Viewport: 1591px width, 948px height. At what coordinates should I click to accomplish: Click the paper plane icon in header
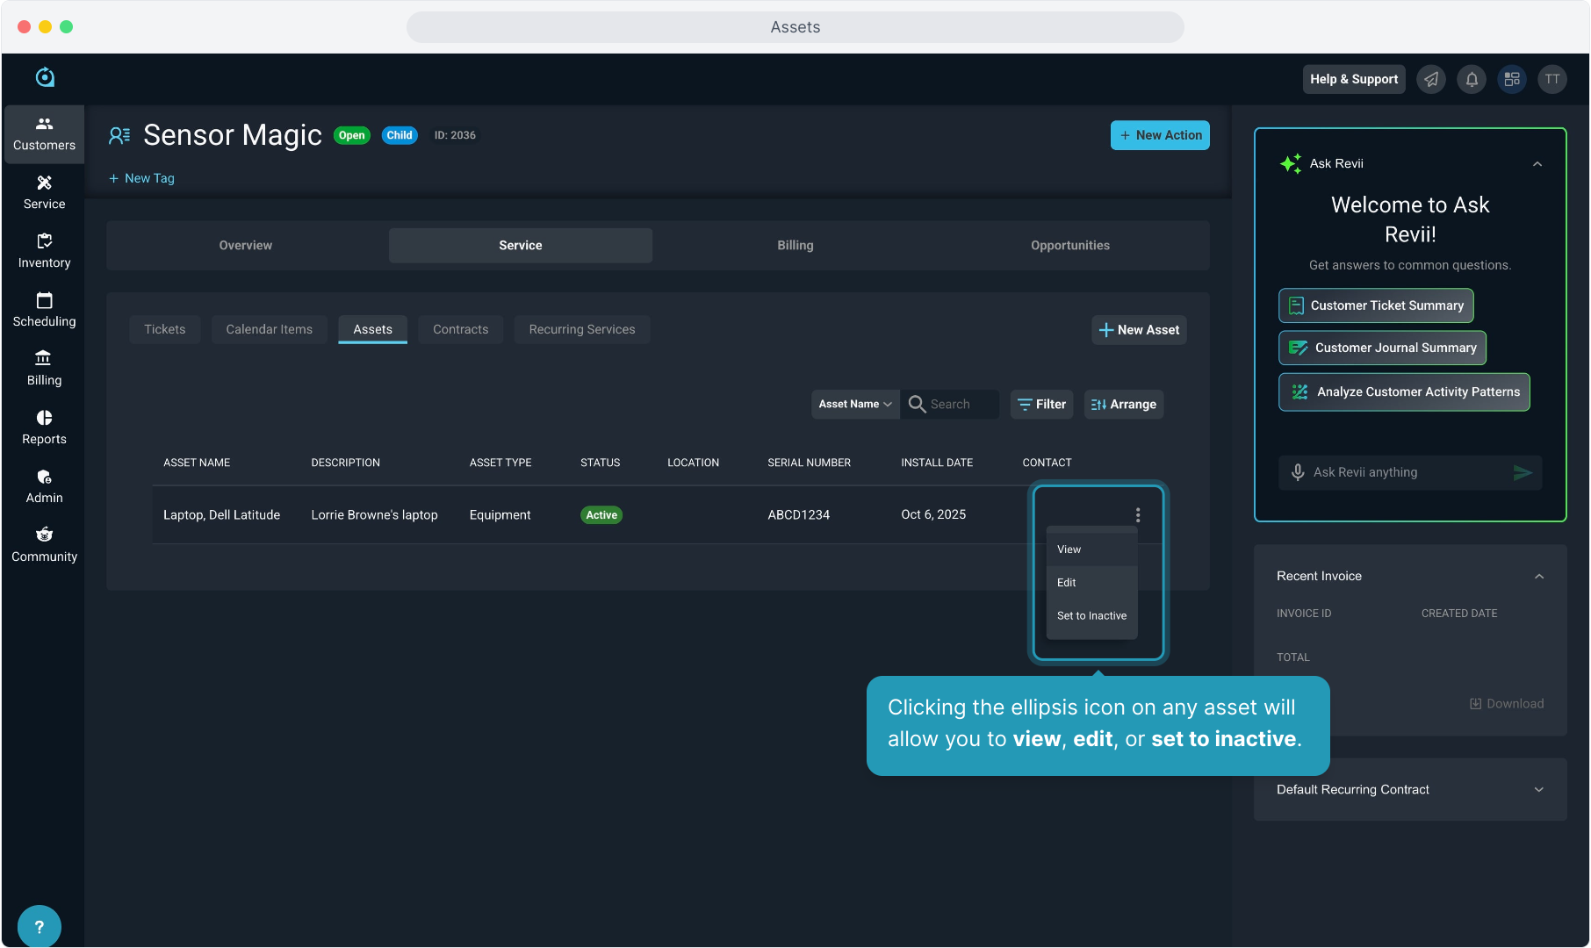pyautogui.click(x=1431, y=79)
